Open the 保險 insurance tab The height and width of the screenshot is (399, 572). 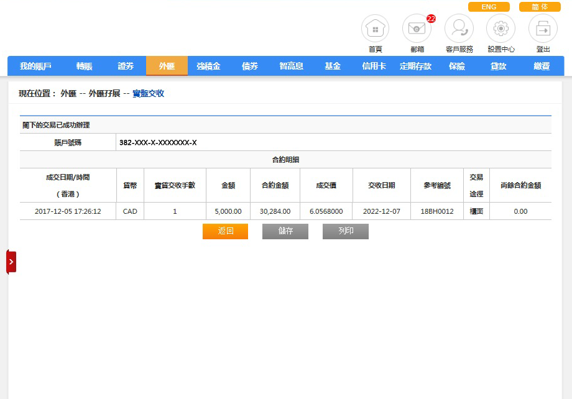point(457,66)
